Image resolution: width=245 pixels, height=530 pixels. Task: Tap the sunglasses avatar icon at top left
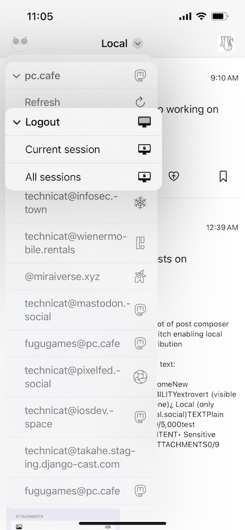(20, 43)
